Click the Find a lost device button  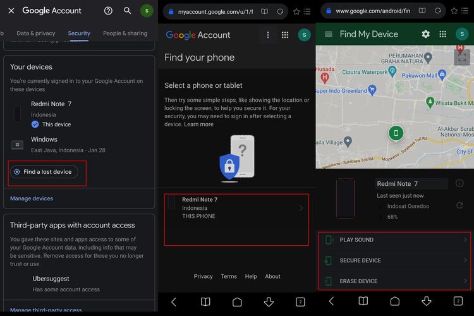pyautogui.click(x=44, y=172)
